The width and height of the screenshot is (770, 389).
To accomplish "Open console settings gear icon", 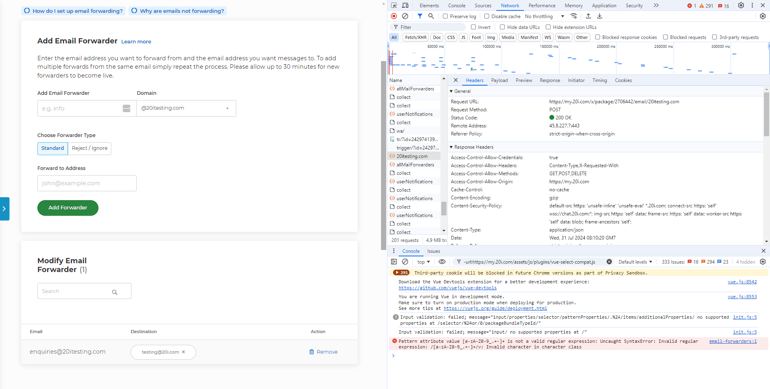I will point(763,262).
